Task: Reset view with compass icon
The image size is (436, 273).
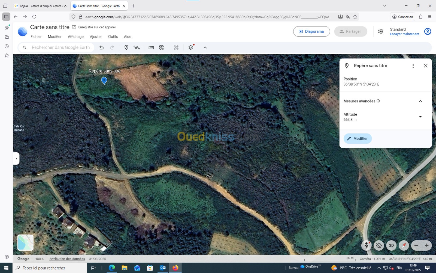Action: (x=404, y=245)
